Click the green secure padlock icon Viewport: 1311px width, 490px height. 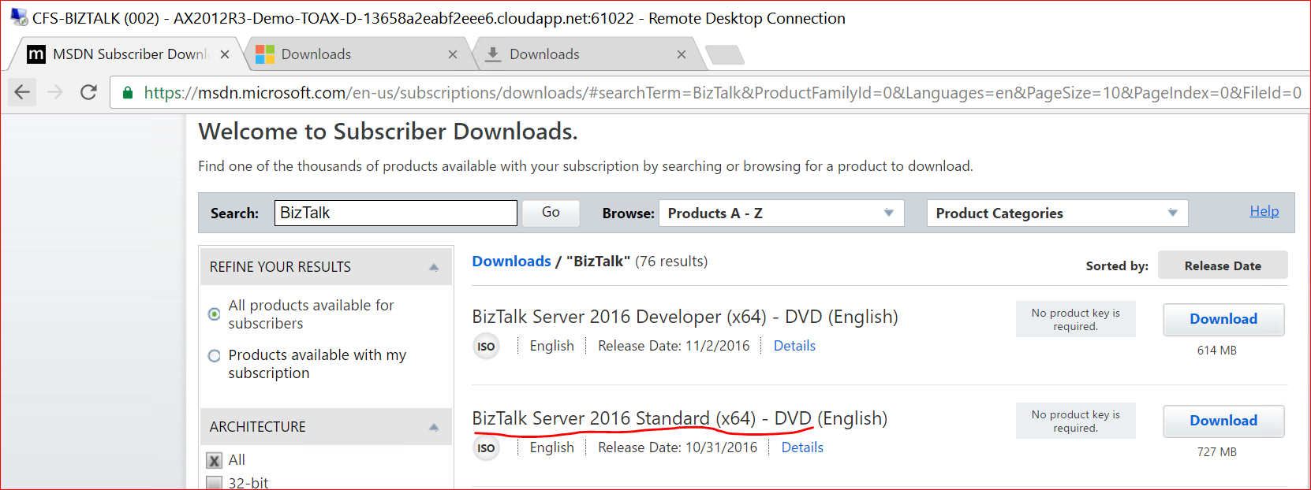pyautogui.click(x=127, y=93)
